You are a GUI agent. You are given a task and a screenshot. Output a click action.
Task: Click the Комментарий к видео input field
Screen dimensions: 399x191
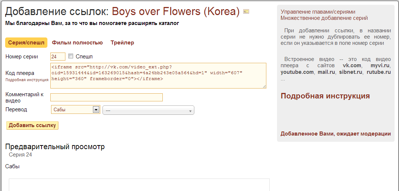tap(106, 97)
